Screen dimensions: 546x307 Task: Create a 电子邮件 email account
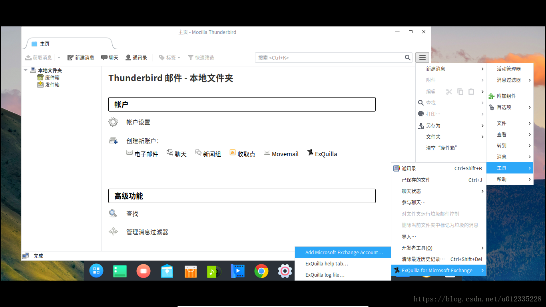(146, 154)
